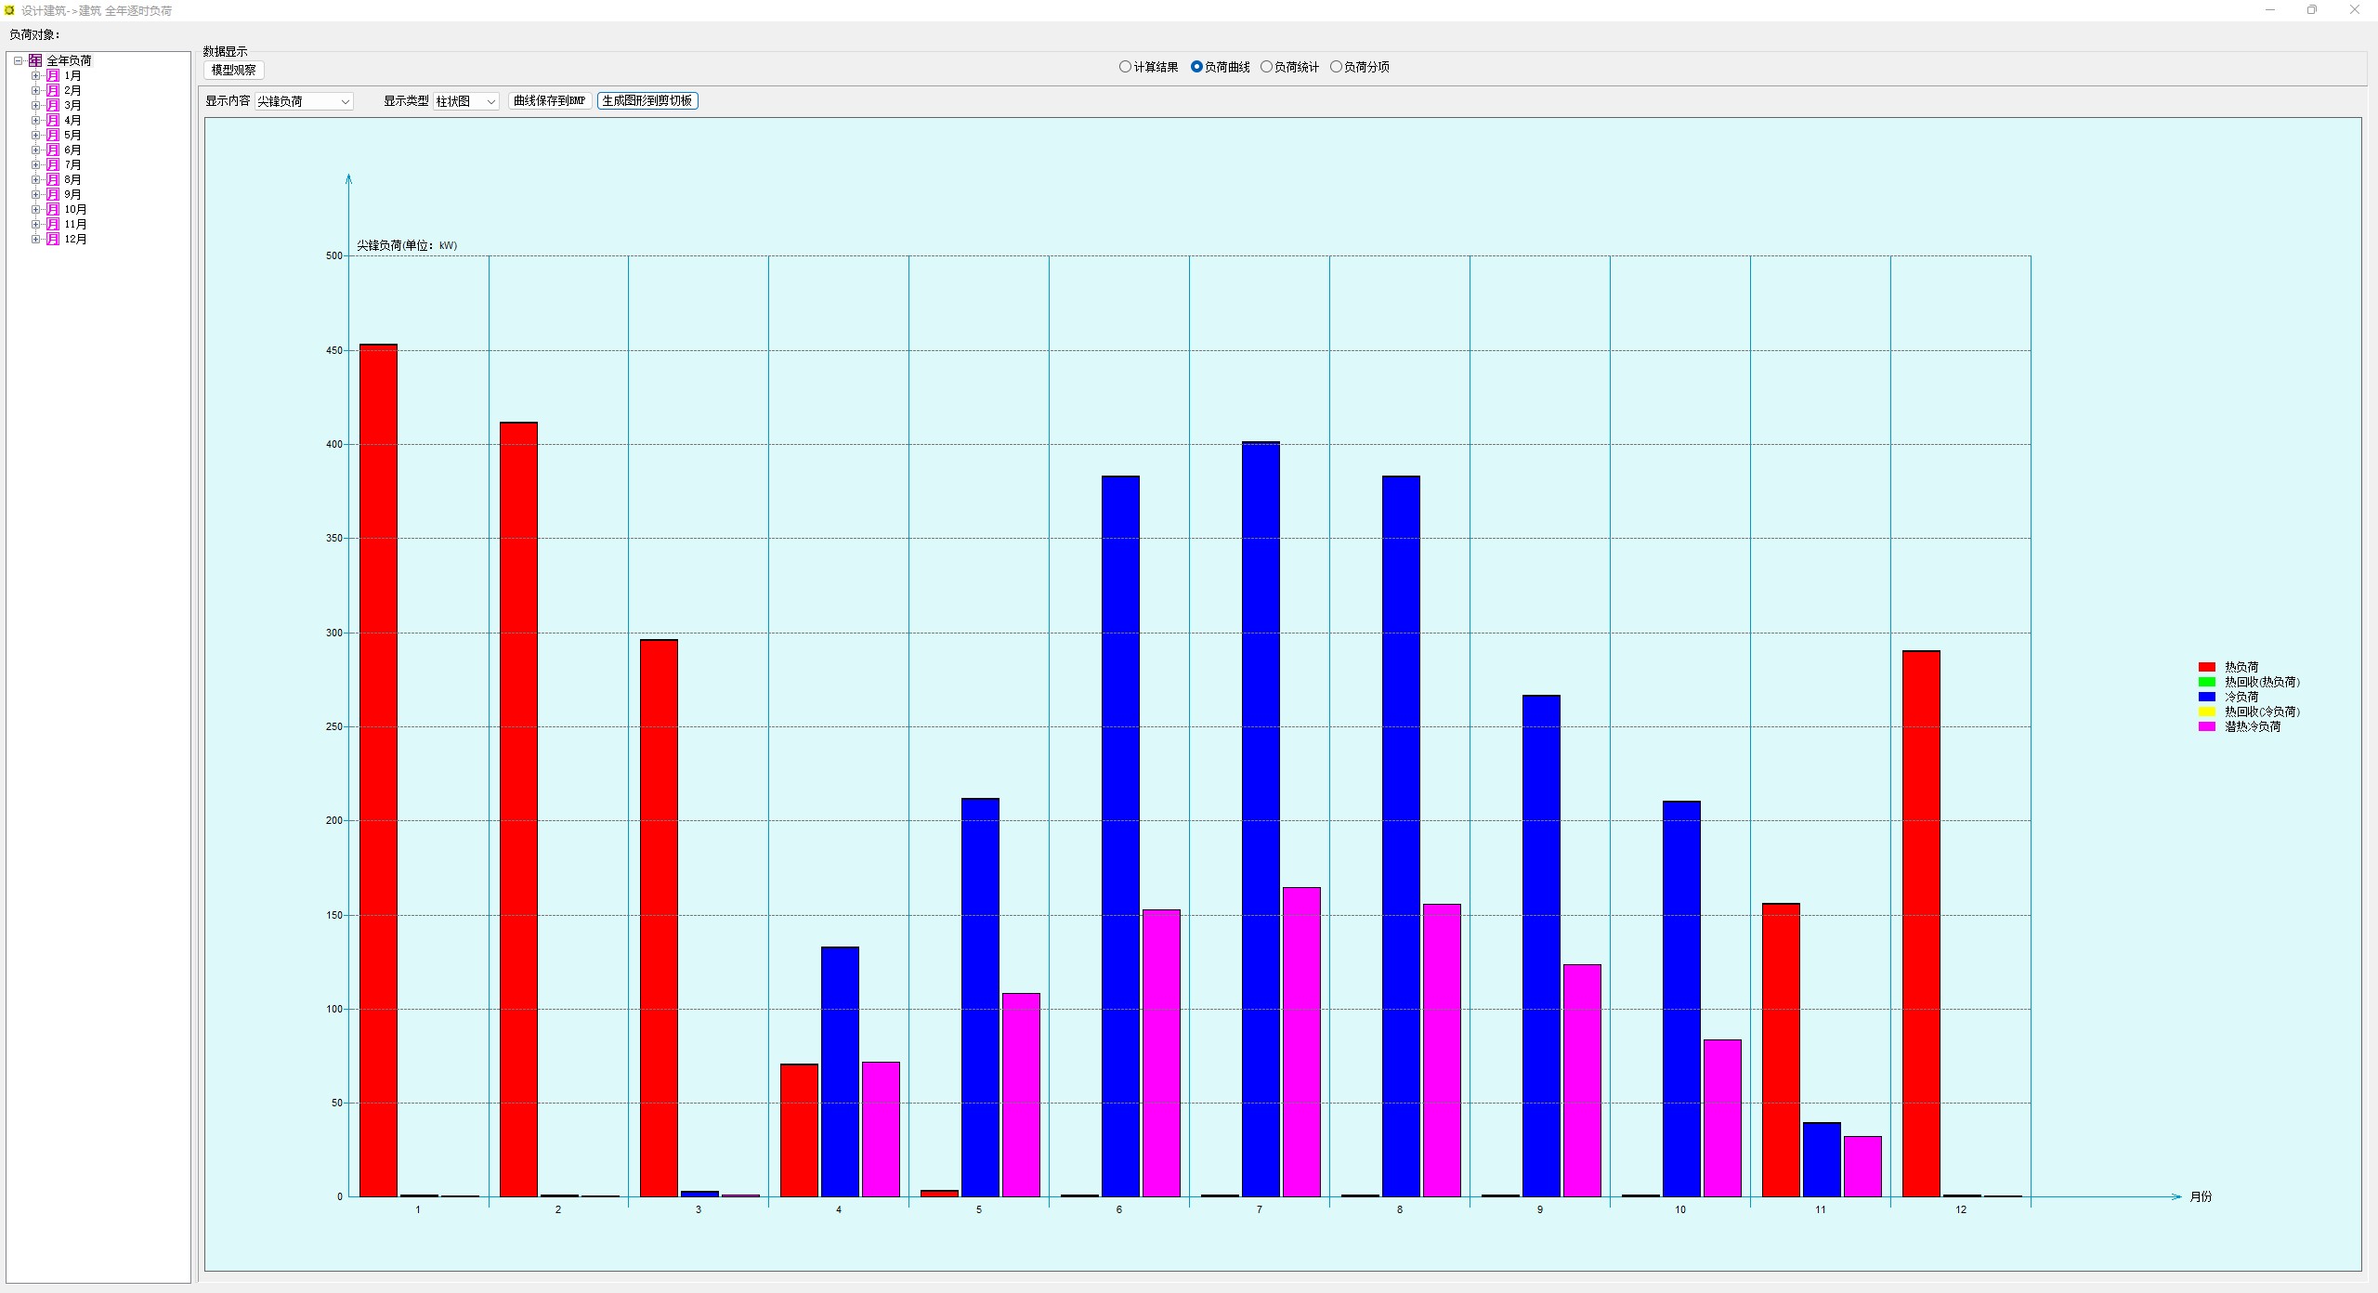Select the 负荷统计 radio button
The height and width of the screenshot is (1293, 2378).
click(1266, 67)
